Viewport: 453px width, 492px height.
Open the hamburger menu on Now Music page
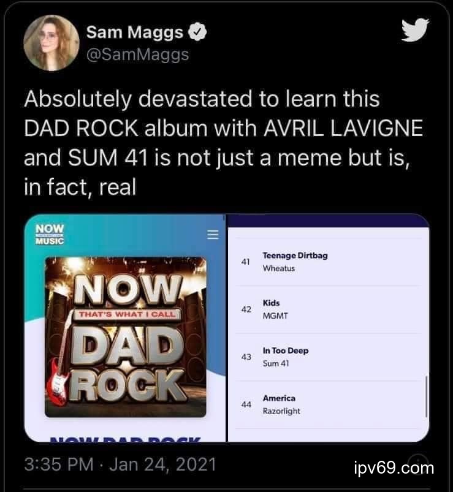[213, 235]
